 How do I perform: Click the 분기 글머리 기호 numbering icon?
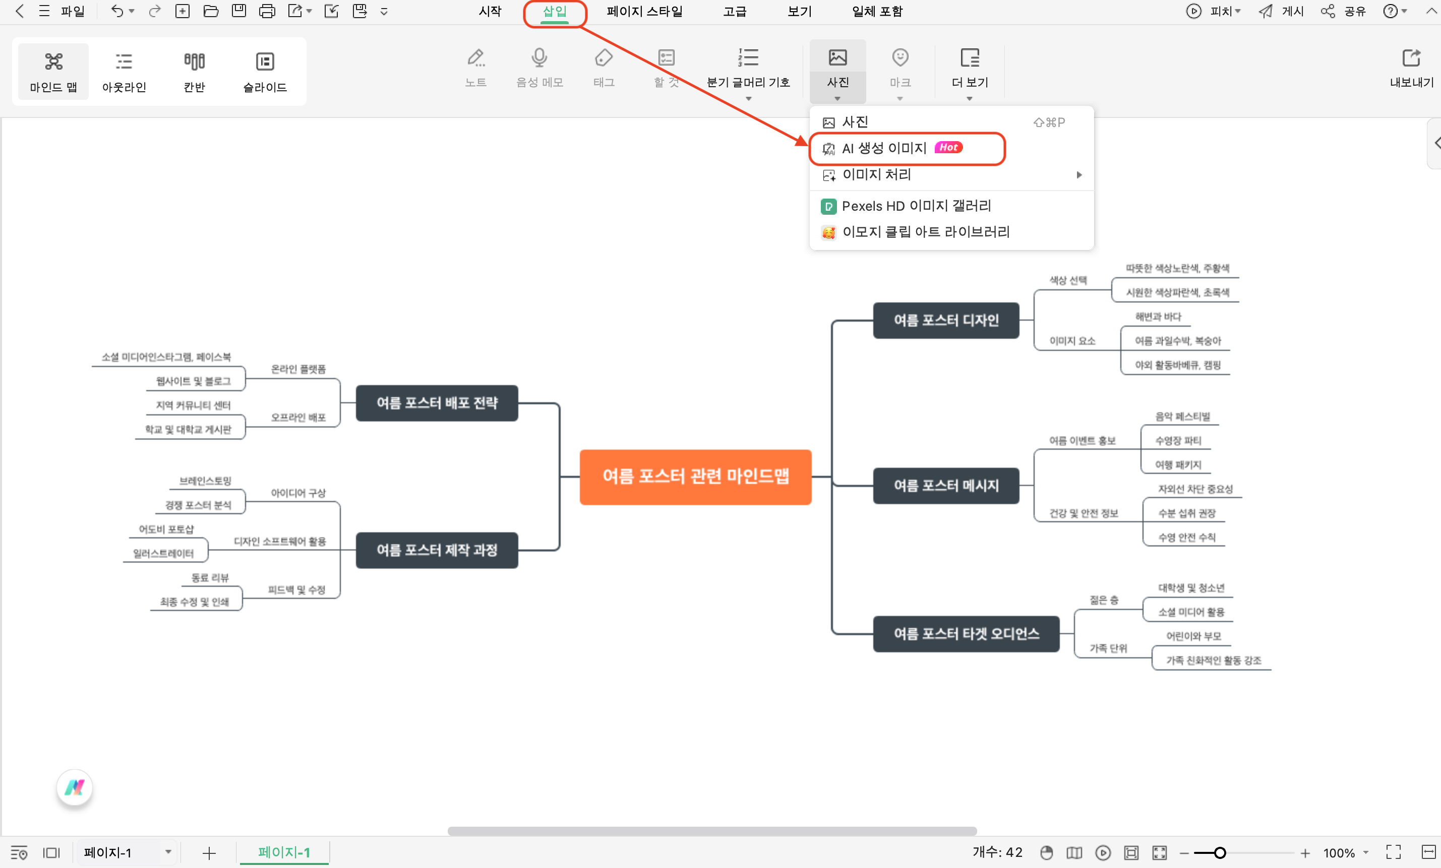[748, 58]
